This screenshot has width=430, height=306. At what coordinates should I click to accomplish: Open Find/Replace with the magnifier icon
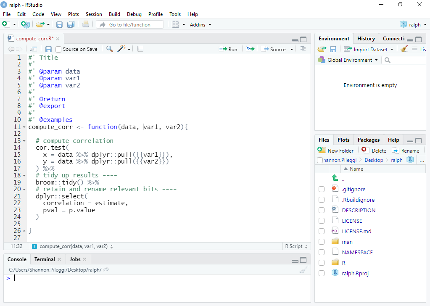point(109,49)
